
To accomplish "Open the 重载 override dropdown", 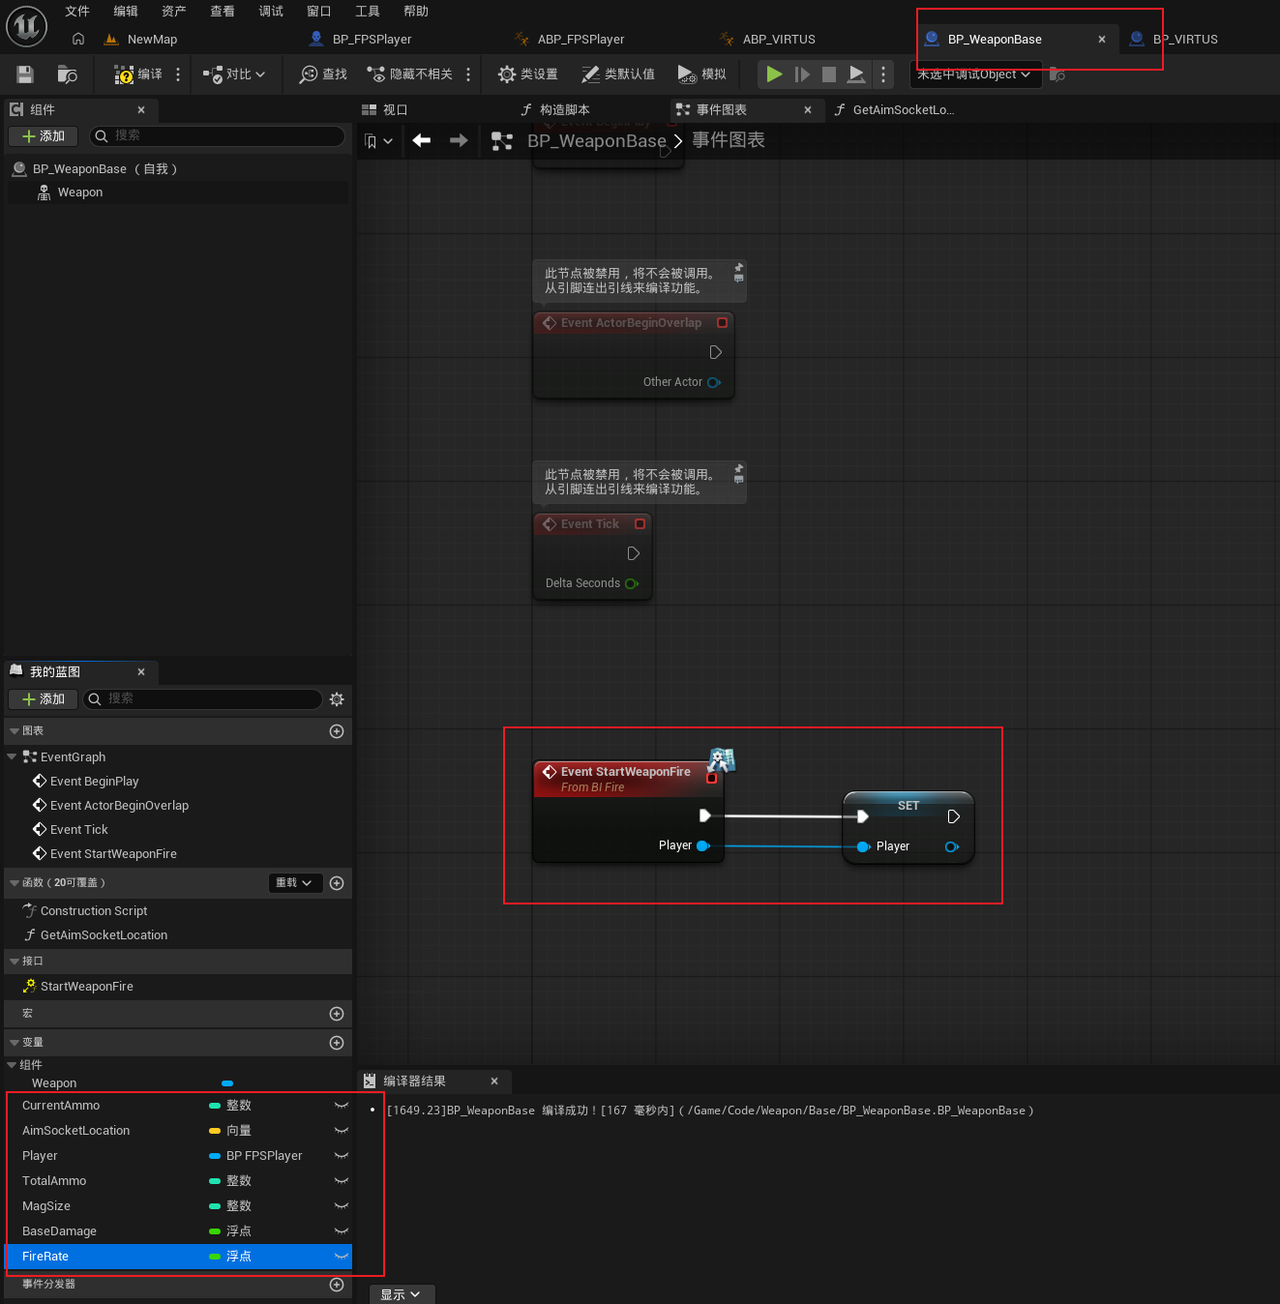I will [295, 883].
